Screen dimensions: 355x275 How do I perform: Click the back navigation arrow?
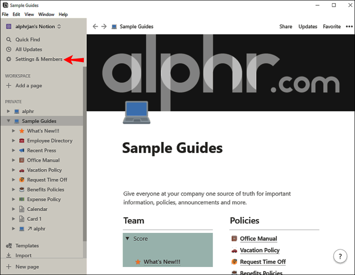click(x=95, y=27)
